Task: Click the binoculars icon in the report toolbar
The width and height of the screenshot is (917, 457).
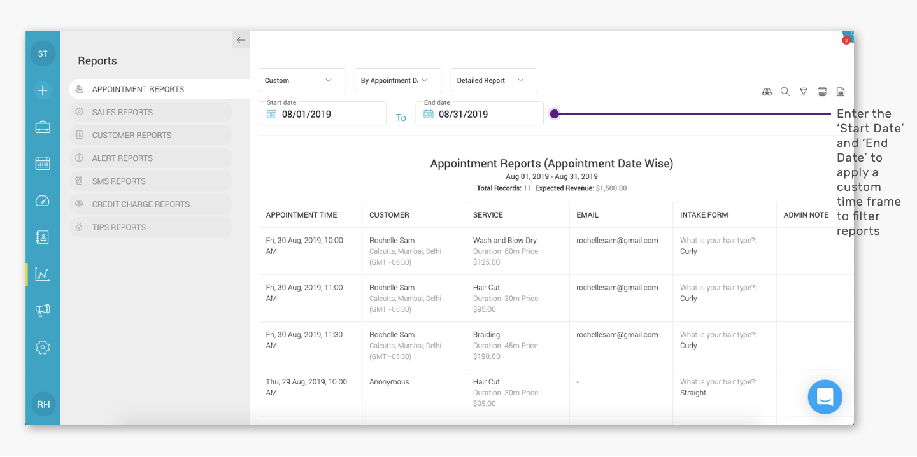Action: (x=767, y=92)
